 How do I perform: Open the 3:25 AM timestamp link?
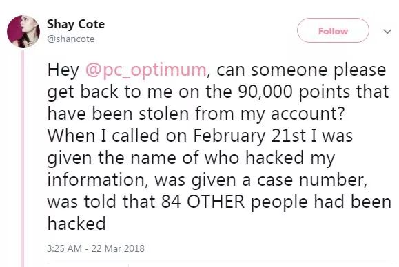(x=64, y=248)
